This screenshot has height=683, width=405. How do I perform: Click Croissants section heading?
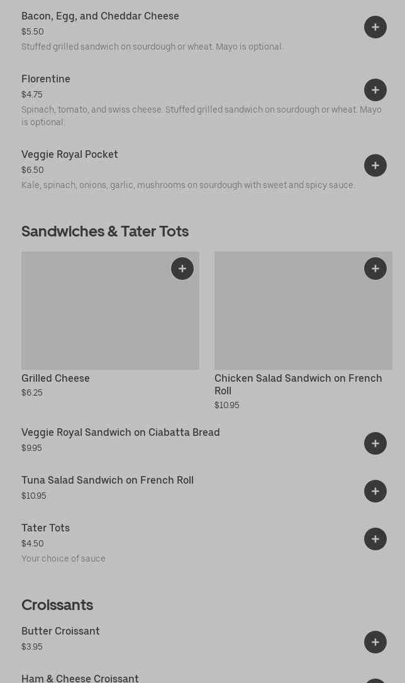(x=57, y=605)
